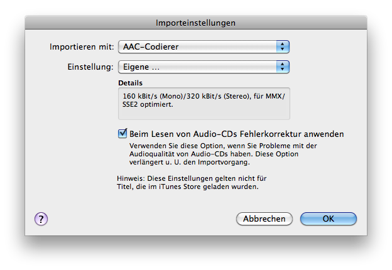392x270 pixels.
Task: Click the Einstellung label
Action: [x=90, y=67]
